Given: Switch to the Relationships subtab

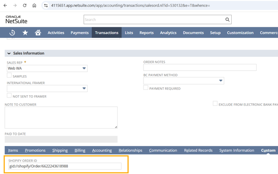Looking at the screenshot, I should tap(130, 150).
